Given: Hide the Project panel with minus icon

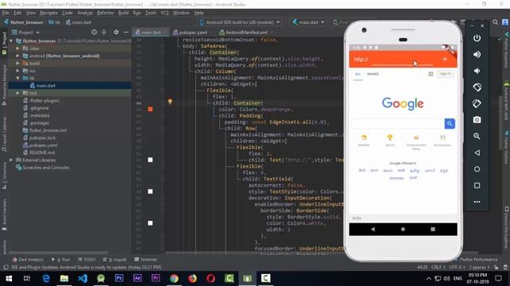Looking at the screenshot, I should [x=126, y=32].
